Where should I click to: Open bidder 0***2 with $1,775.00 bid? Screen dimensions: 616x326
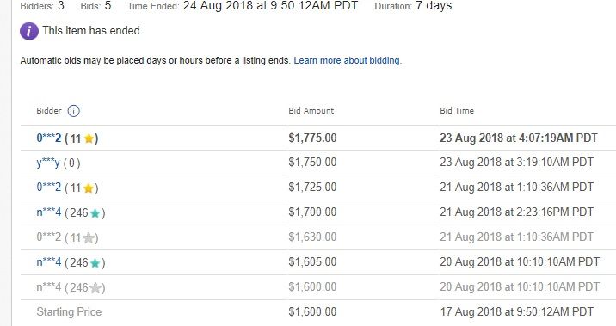(x=49, y=138)
